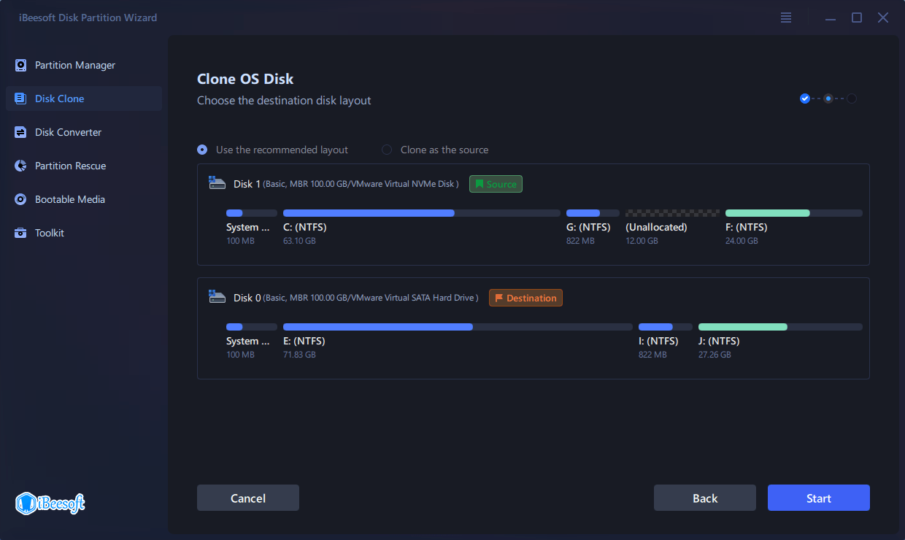This screenshot has width=905, height=540.
Task: Click the '24.00 GB' size text
Action: pos(742,241)
